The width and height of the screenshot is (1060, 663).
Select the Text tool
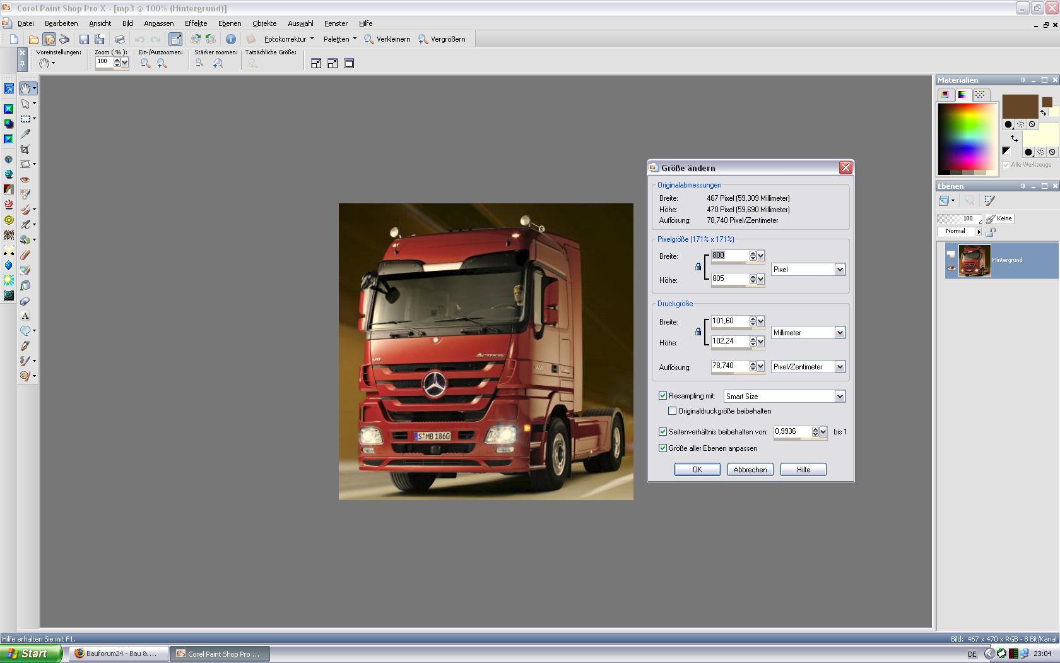click(25, 316)
